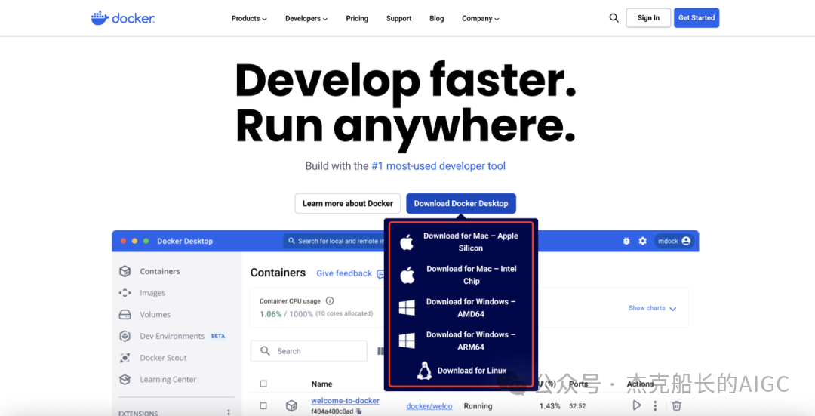Click the containers Search input field
This screenshot has width=815, height=416.
tap(309, 351)
